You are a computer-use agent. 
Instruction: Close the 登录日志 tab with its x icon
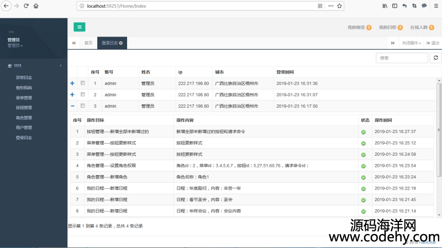click(x=121, y=43)
